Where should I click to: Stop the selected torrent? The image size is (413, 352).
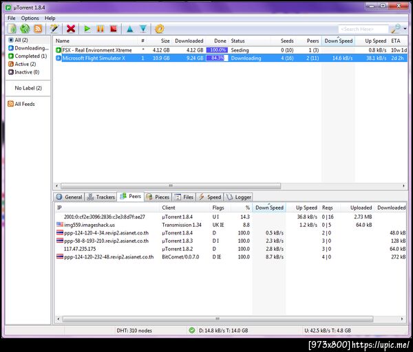114,29
